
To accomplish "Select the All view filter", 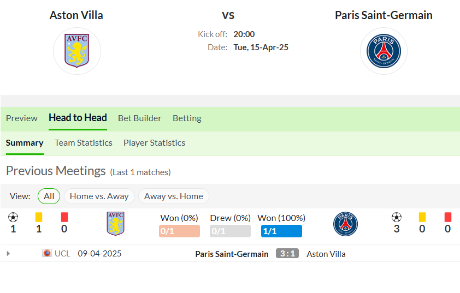I will (x=49, y=196).
